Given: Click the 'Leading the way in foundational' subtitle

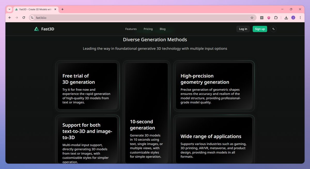Looking at the screenshot, I should (155, 48).
